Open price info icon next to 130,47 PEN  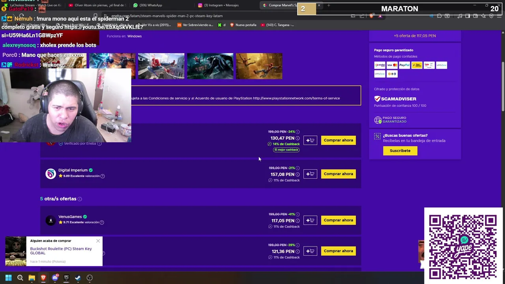297,138
